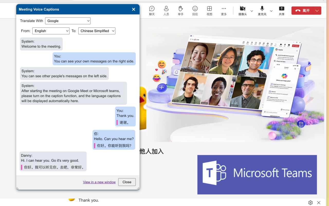The width and height of the screenshot is (329, 206).
Task: Close the Meeting Voice Captions dialog via X
Action: click(x=133, y=9)
